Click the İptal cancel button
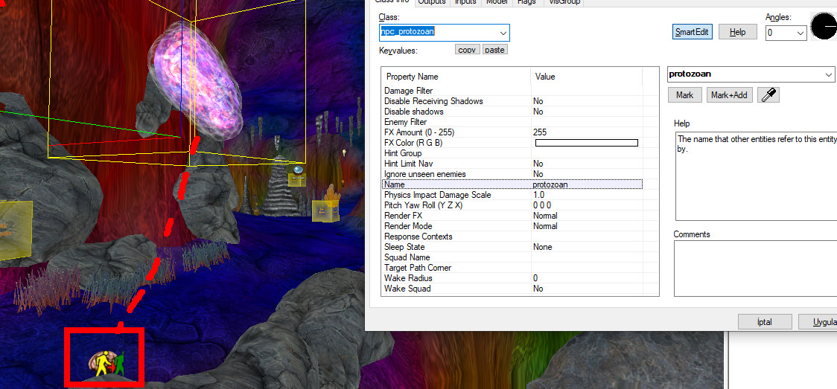This screenshot has width=837, height=389. click(765, 321)
